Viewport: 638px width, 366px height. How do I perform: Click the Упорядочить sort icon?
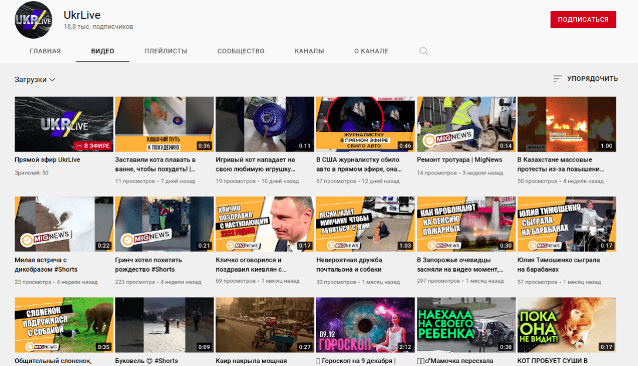[556, 78]
